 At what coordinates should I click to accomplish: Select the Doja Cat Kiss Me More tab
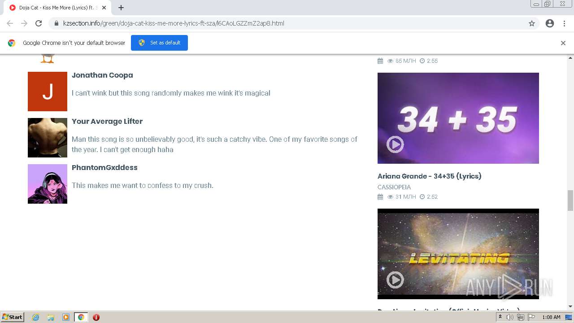(57, 8)
